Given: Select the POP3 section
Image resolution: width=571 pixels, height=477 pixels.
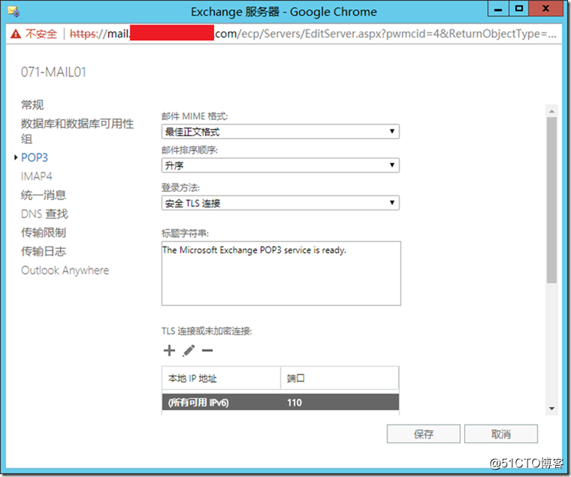Looking at the screenshot, I should coord(35,158).
